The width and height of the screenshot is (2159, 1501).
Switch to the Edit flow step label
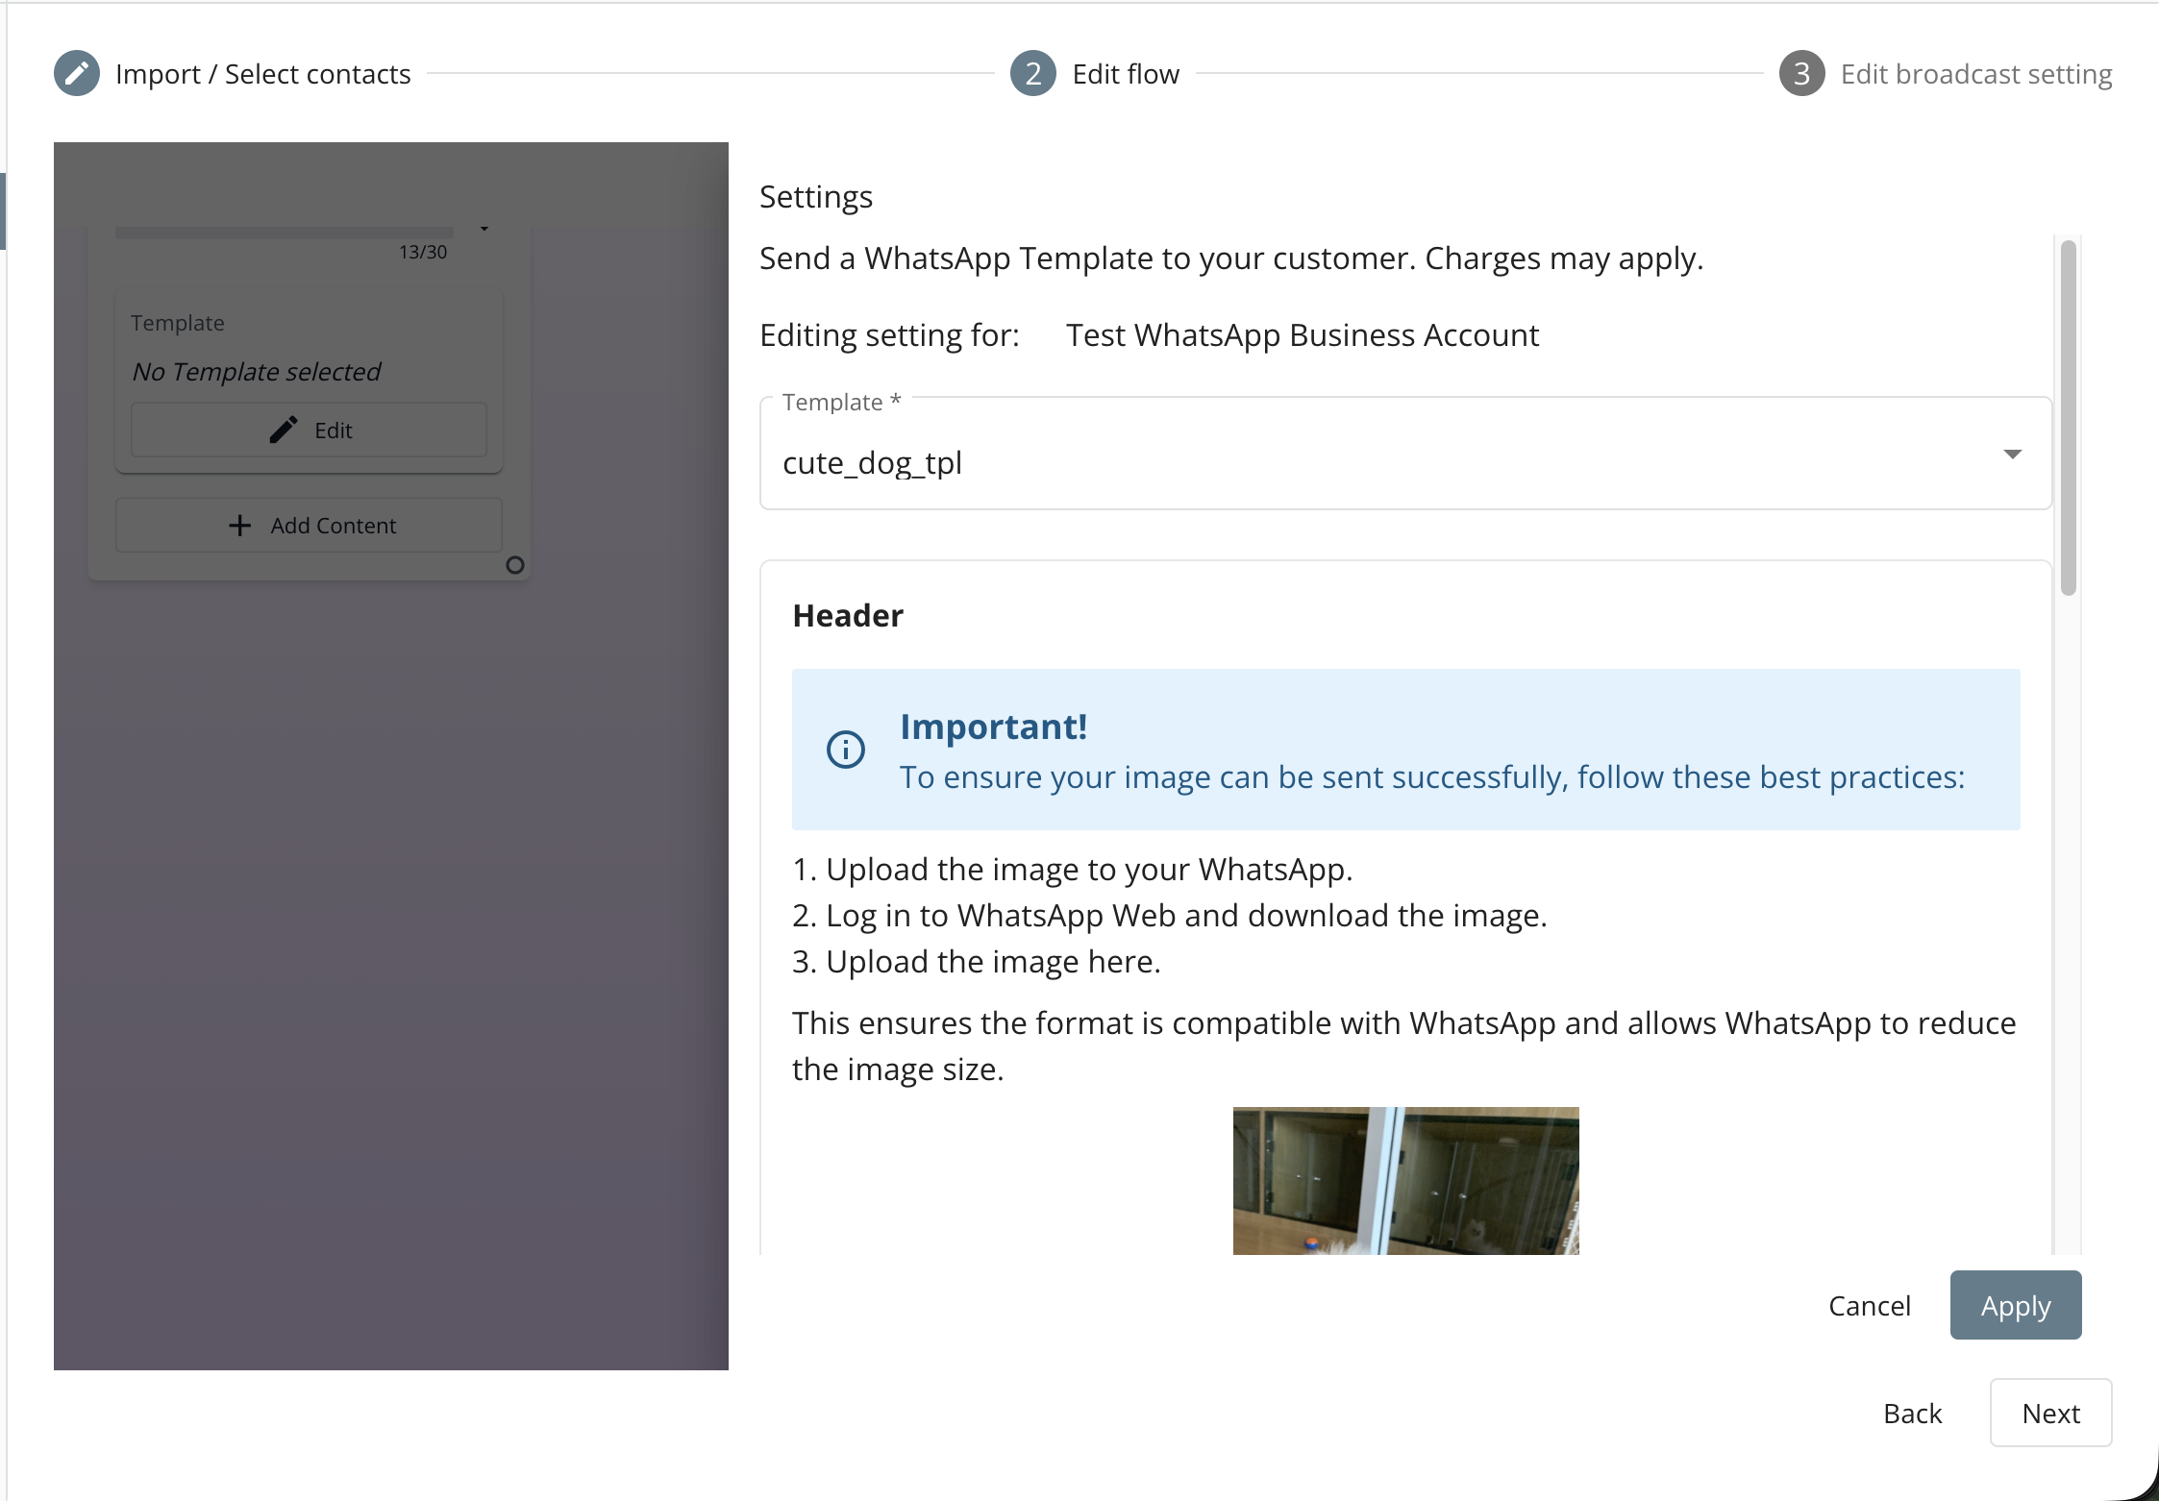coord(1126,74)
